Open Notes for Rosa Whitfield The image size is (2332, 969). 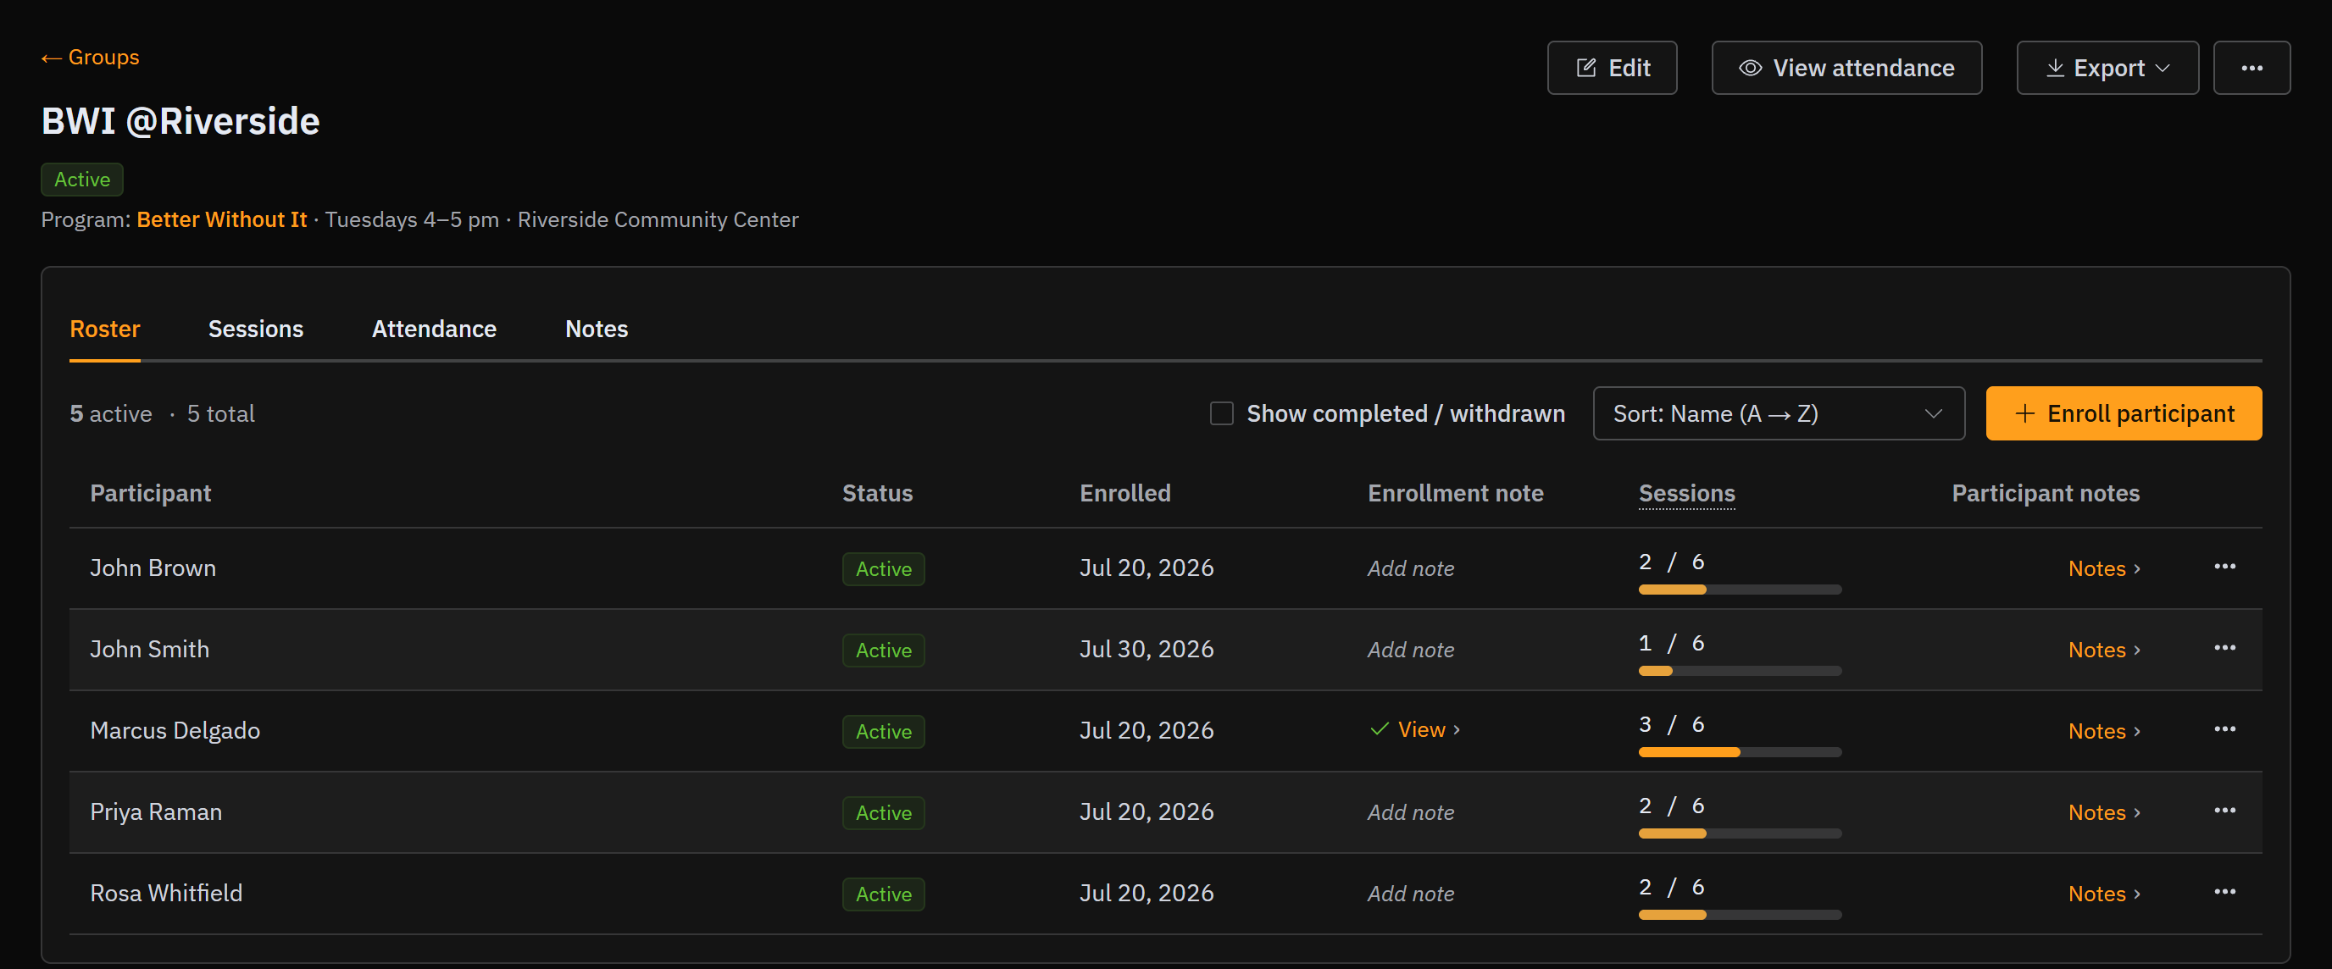coord(2104,894)
